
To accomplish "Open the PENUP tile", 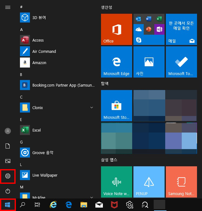I will click(x=149, y=182).
